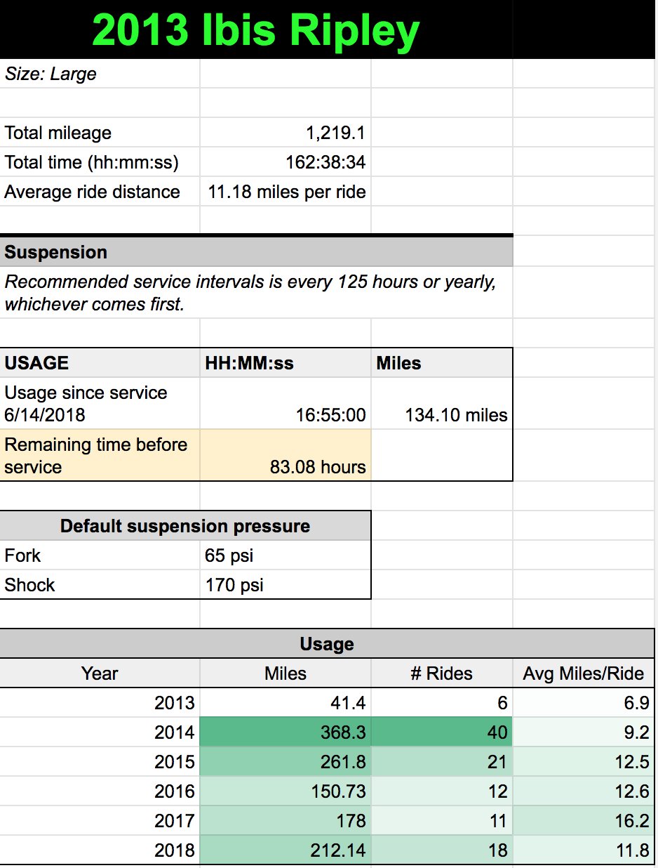The image size is (658, 868).
Task: Click the total mileage value "1,219.1"
Action: 286,133
